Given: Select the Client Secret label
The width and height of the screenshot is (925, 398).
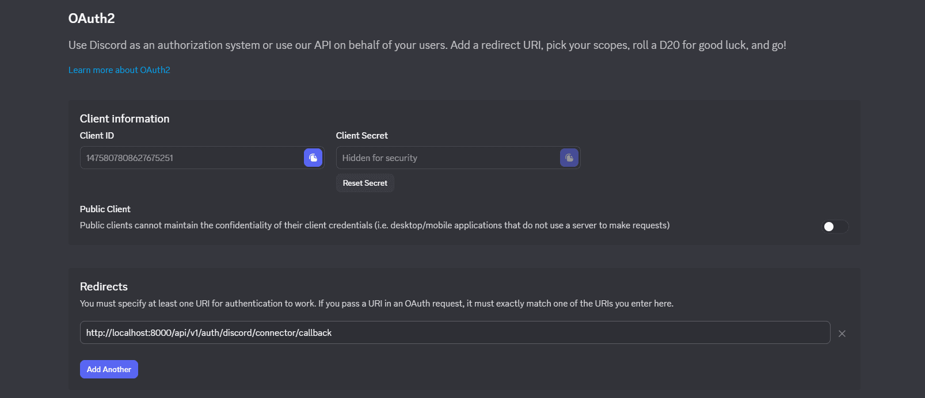Looking at the screenshot, I should [x=362, y=136].
